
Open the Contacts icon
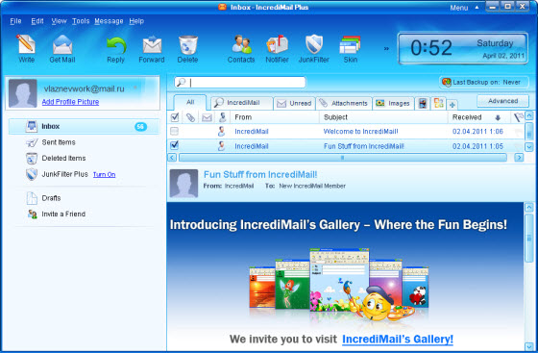pos(241,44)
